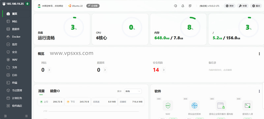The image size is (264, 119).
Task: Open the 软件 panel three-dot menu
Action: (x=259, y=91)
